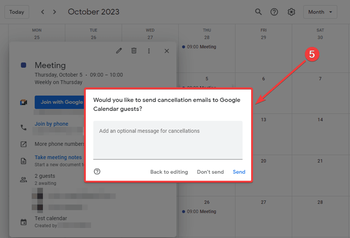Open event options three-dot menu

149,51
